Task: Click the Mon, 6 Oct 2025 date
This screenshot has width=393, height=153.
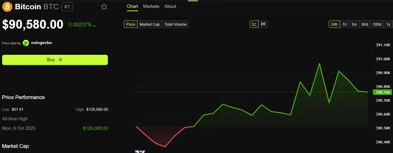Action: [x=19, y=128]
